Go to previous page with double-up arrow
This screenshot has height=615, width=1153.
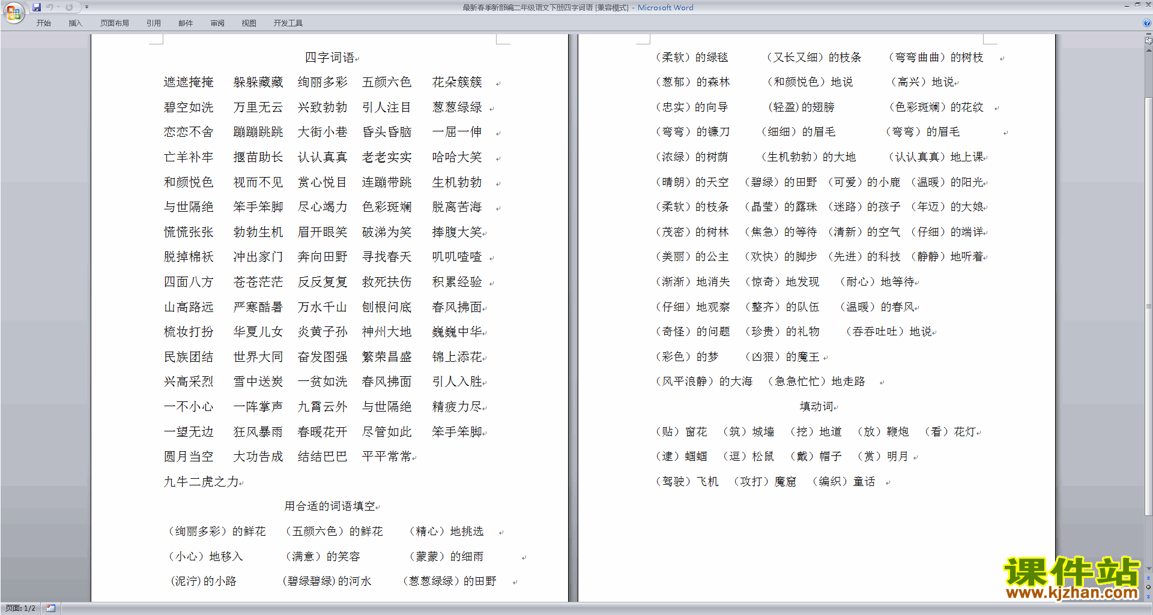pos(1148,578)
